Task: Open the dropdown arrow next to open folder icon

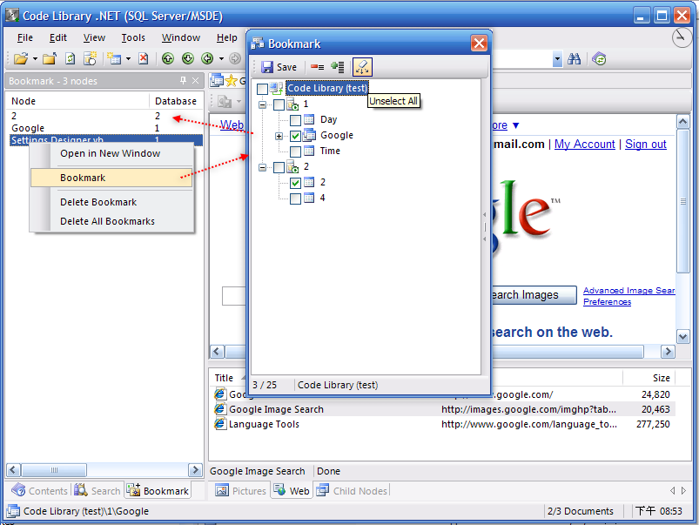Action: [x=35, y=58]
